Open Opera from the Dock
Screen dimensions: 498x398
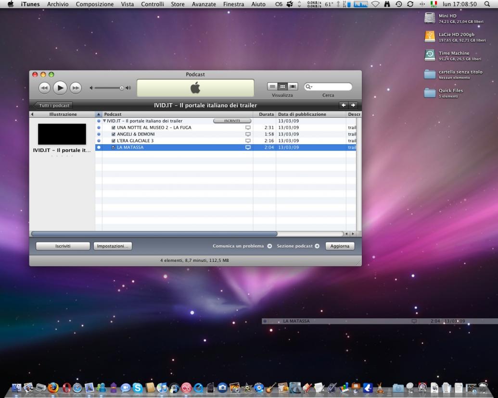pos(66,387)
